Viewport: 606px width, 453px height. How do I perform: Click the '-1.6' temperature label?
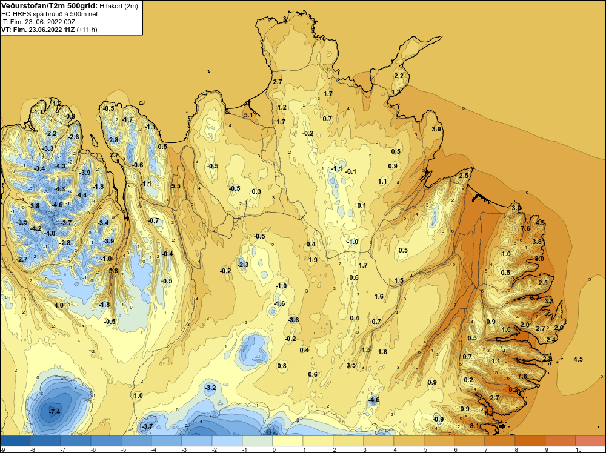(279, 303)
